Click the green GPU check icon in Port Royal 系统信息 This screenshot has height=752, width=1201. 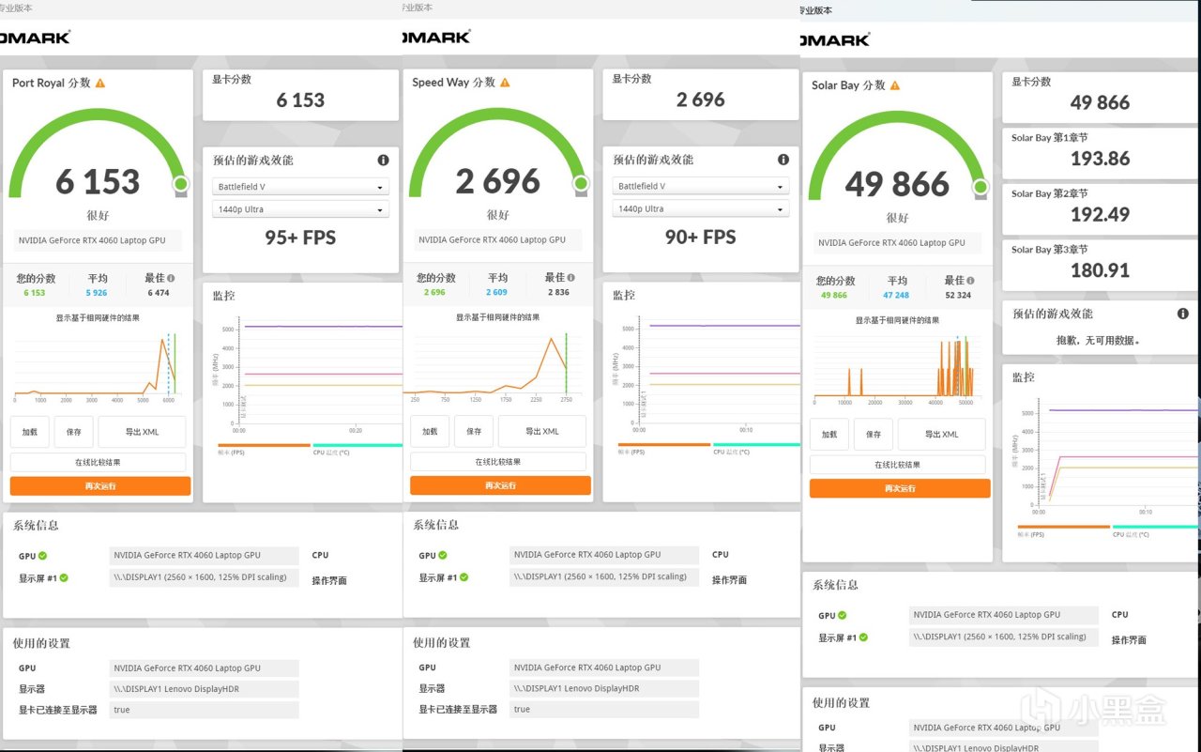pyautogui.click(x=42, y=556)
